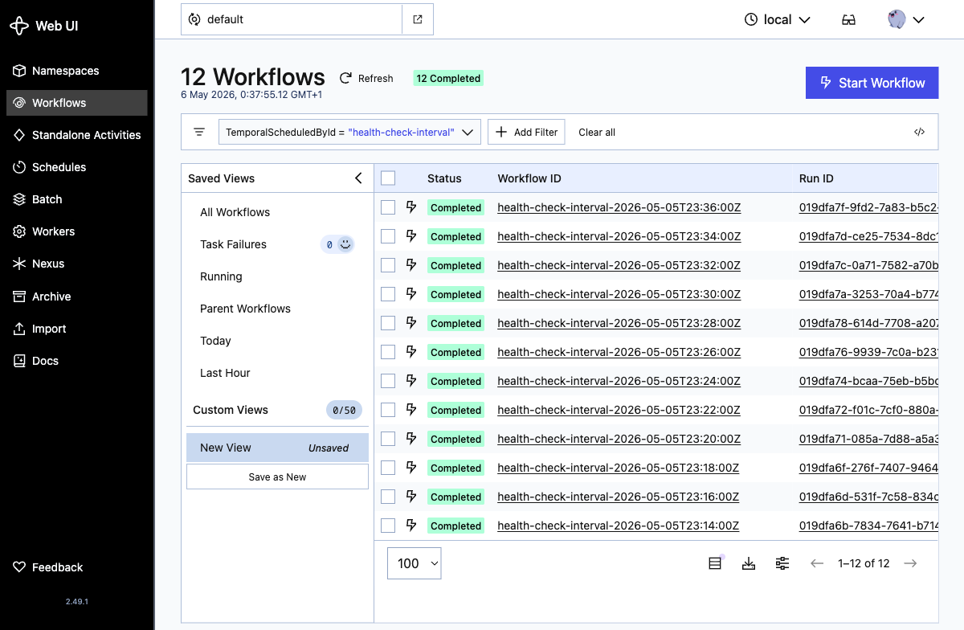Open the Batch page
The height and width of the screenshot is (630, 964).
[x=76, y=199]
